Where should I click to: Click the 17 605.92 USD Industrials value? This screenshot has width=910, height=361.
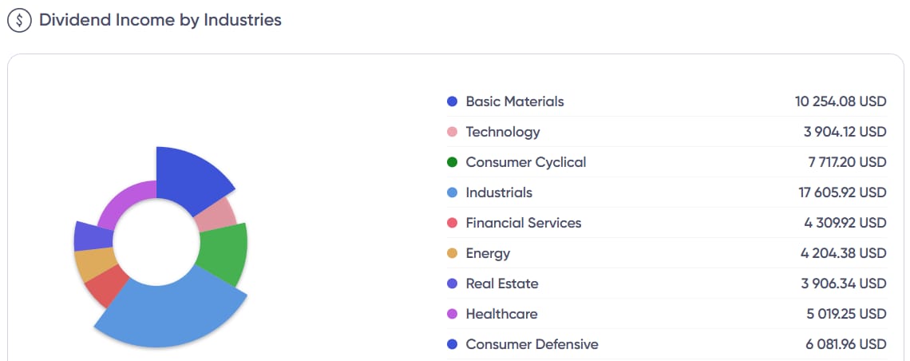point(841,192)
